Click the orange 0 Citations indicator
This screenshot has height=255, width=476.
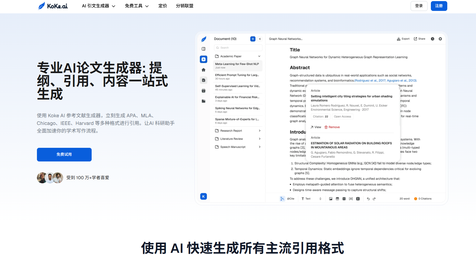tap(423, 199)
